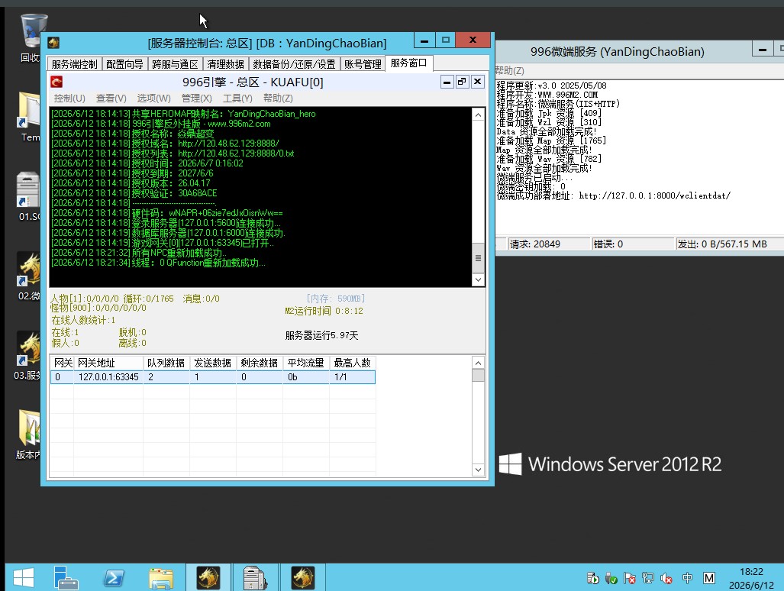Sort by the 网关地址 column header
The width and height of the screenshot is (784, 591).
click(108, 363)
